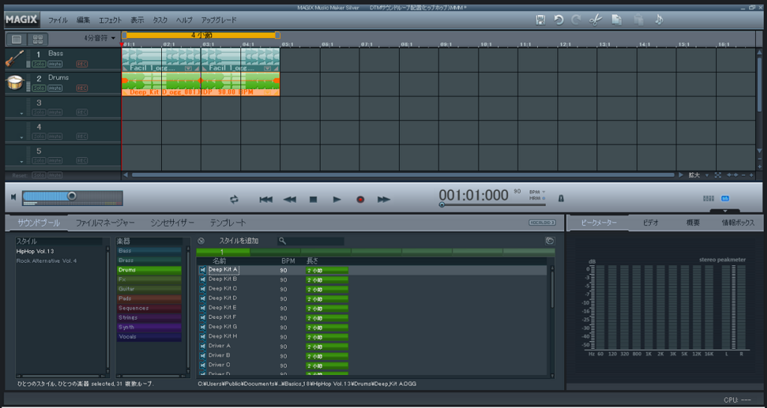This screenshot has height=408, width=767.
Task: Switch to single-pane arranger view icon
Action: coord(16,39)
